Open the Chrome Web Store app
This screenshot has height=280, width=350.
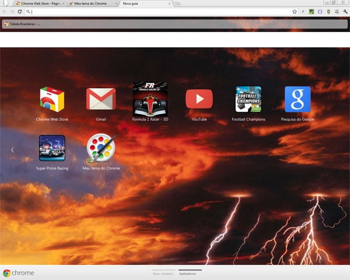tap(52, 100)
